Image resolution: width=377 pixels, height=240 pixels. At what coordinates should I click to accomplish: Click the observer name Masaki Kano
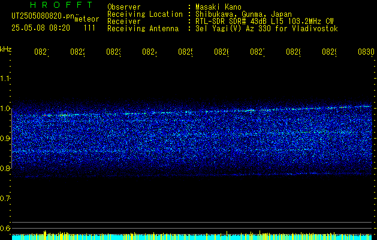tap(218, 7)
